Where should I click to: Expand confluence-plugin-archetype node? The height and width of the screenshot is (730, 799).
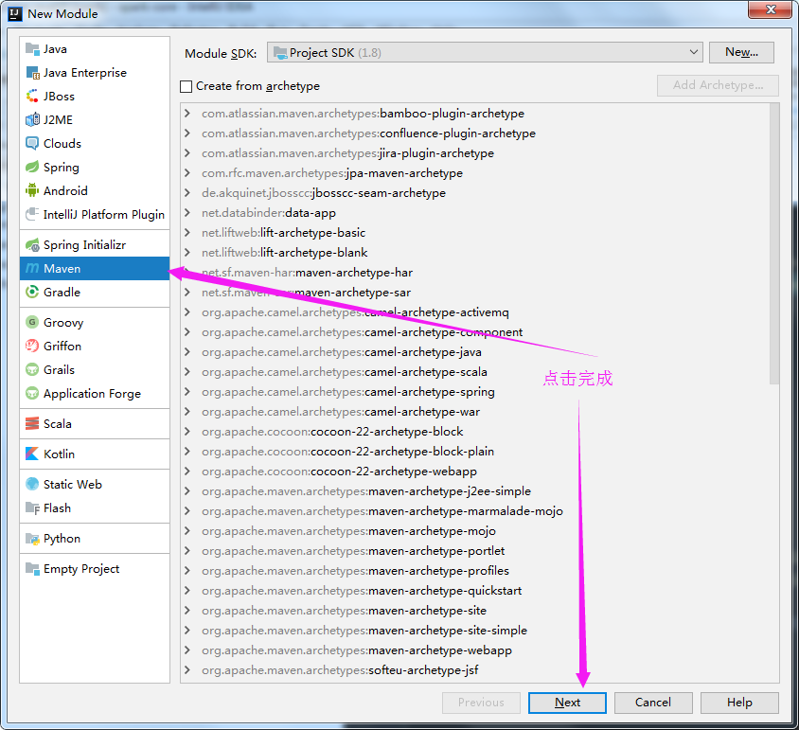tap(187, 134)
